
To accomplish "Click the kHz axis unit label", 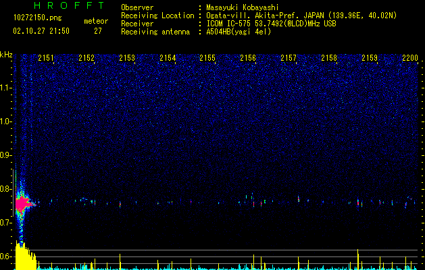I will click(x=6, y=55).
